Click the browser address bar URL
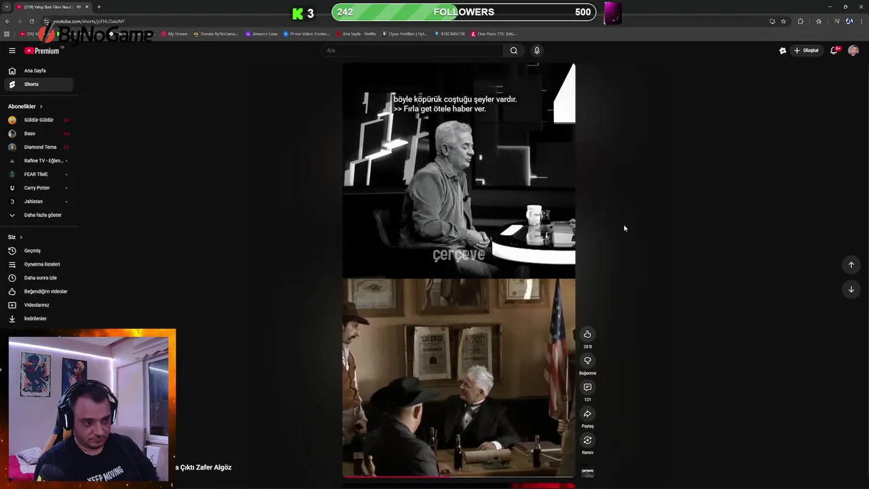 click(x=89, y=21)
